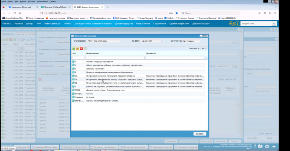Open the Firefox hamburger menu
290x151 pixels.
pos(275,13)
